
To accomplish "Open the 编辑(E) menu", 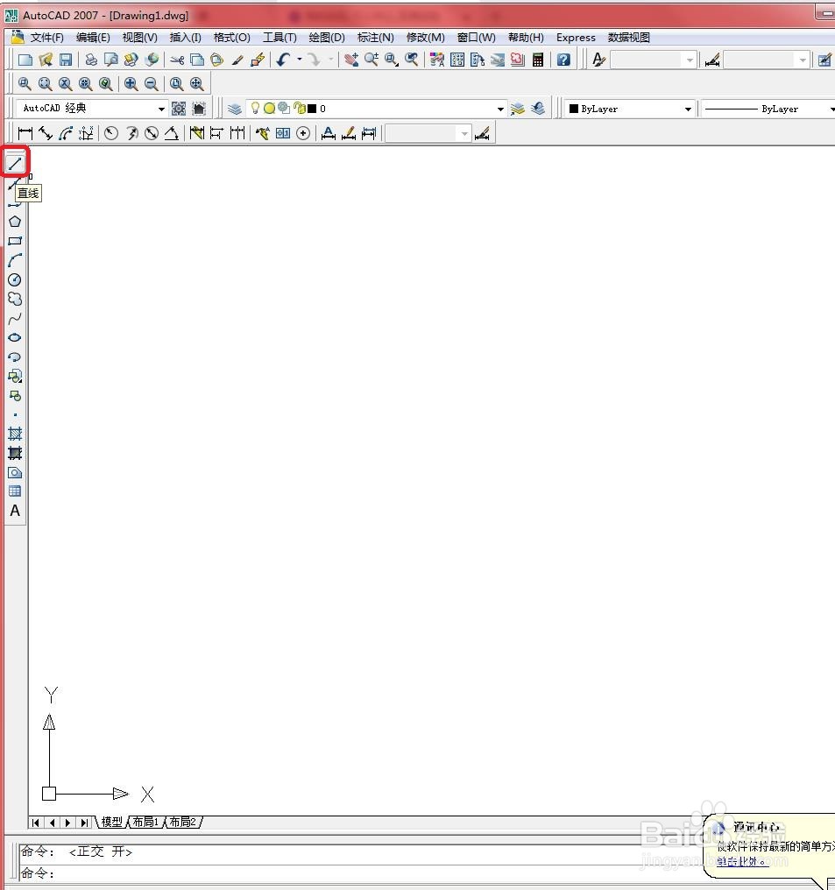I will point(93,38).
